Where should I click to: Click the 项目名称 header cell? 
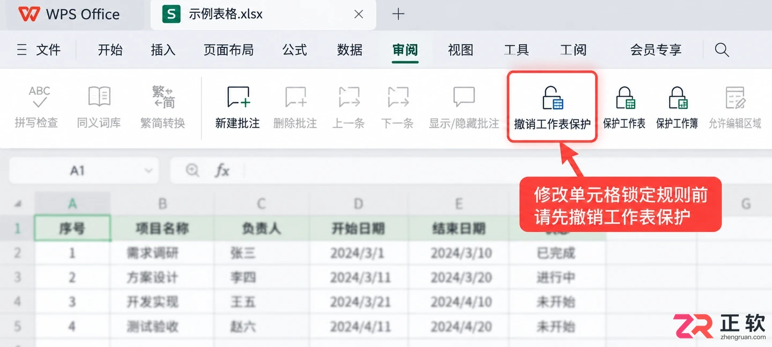(x=162, y=228)
